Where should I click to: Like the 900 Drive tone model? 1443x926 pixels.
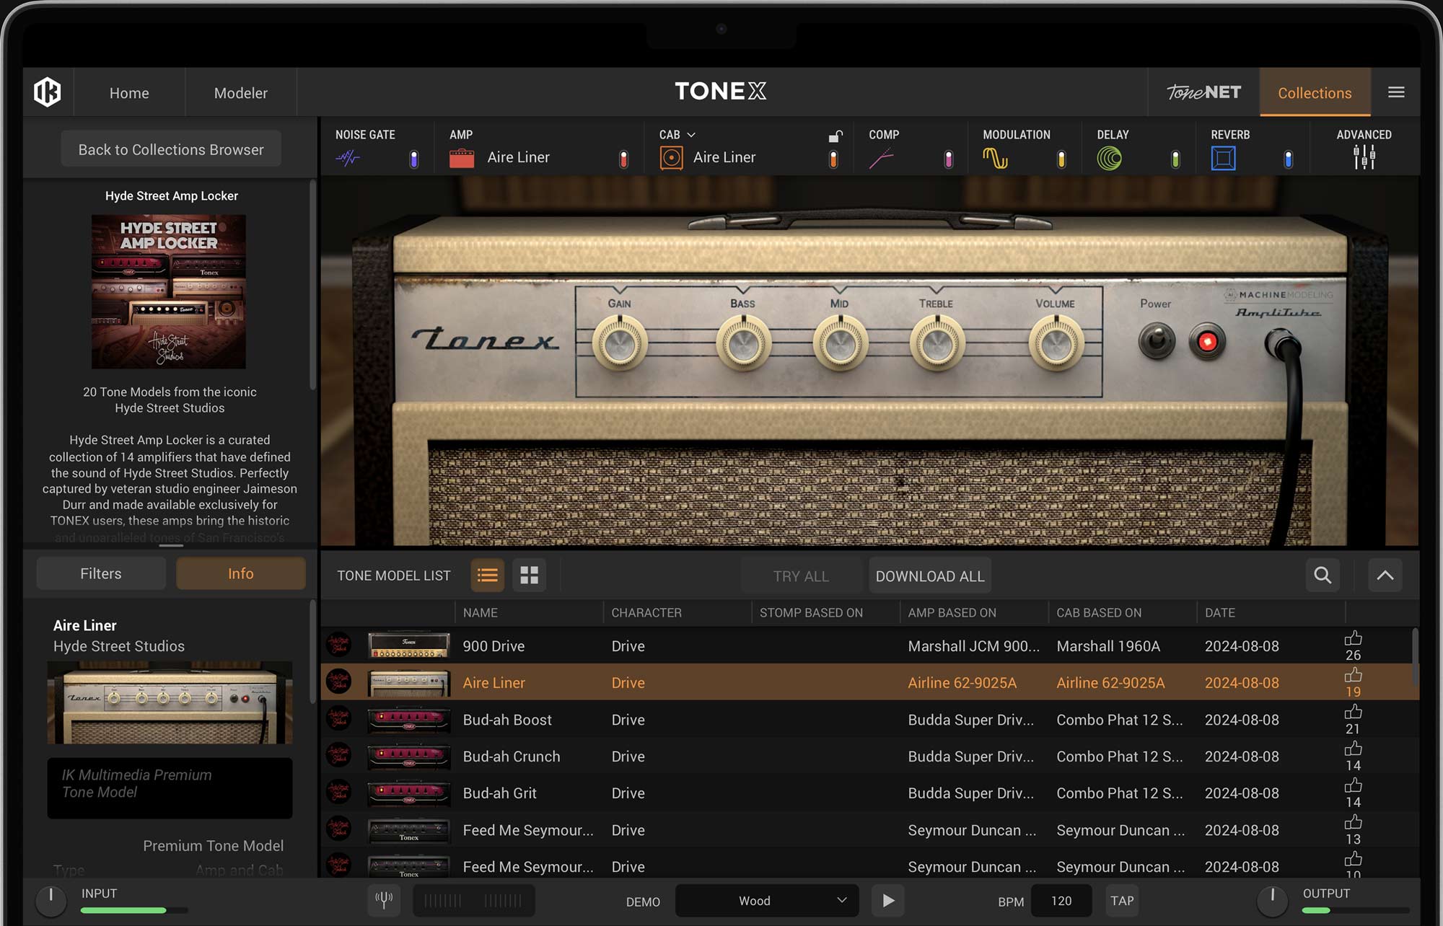(x=1353, y=638)
